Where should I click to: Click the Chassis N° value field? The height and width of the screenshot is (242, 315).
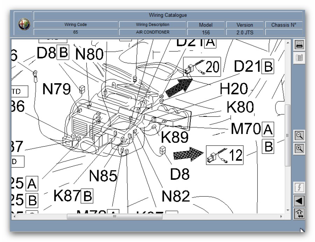(x=283, y=32)
